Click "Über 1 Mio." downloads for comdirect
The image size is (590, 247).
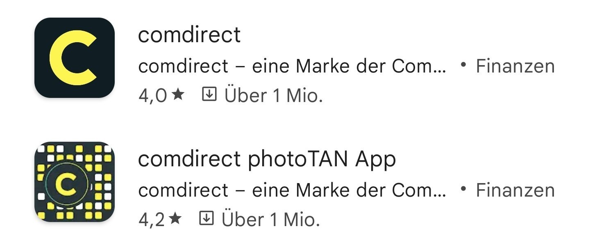pyautogui.click(x=274, y=95)
